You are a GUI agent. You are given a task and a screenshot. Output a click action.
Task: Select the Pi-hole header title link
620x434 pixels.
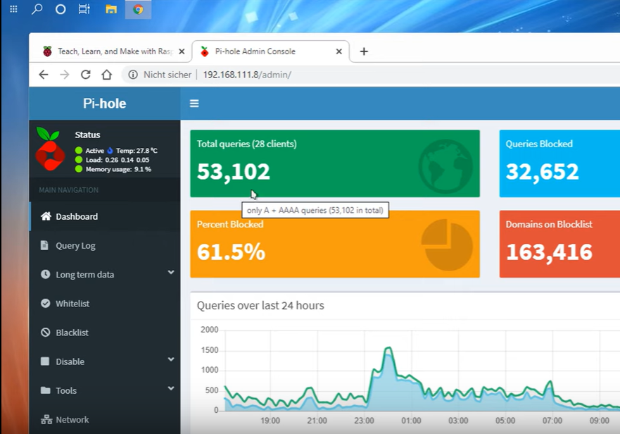pos(104,104)
